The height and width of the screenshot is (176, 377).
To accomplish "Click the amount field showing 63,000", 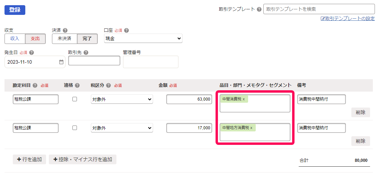I will (189, 99).
